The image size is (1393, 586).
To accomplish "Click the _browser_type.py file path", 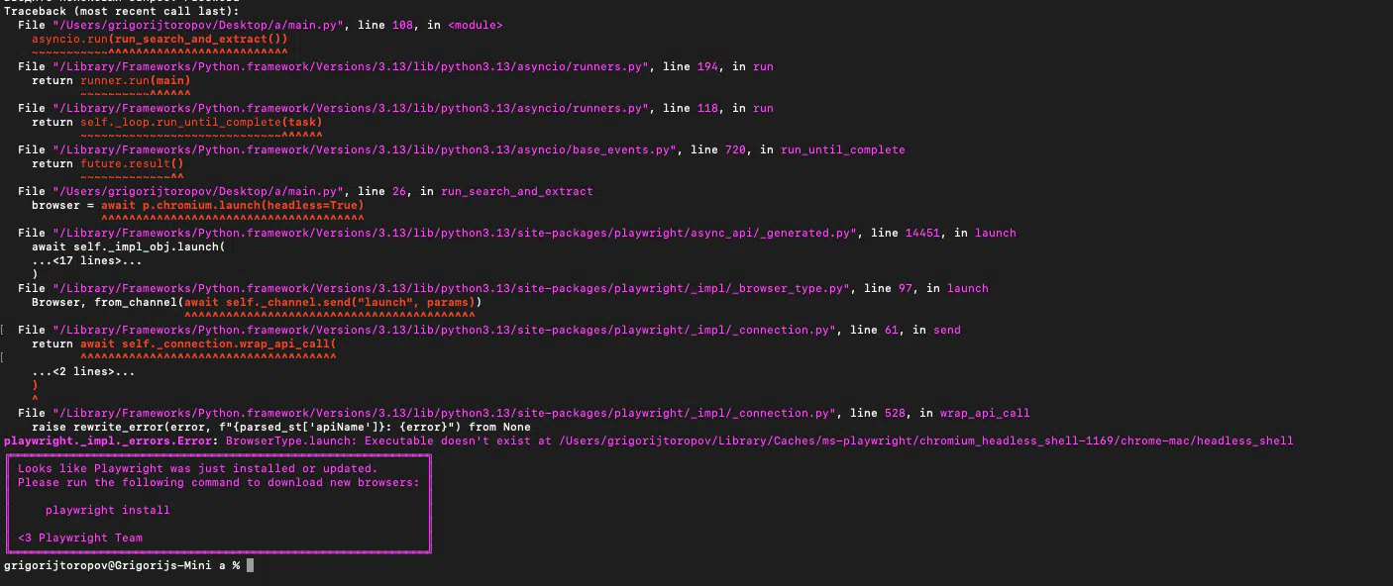I will click(x=451, y=288).
